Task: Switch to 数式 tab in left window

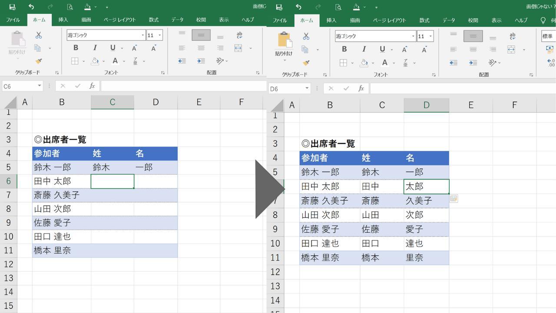Action: pos(154,20)
